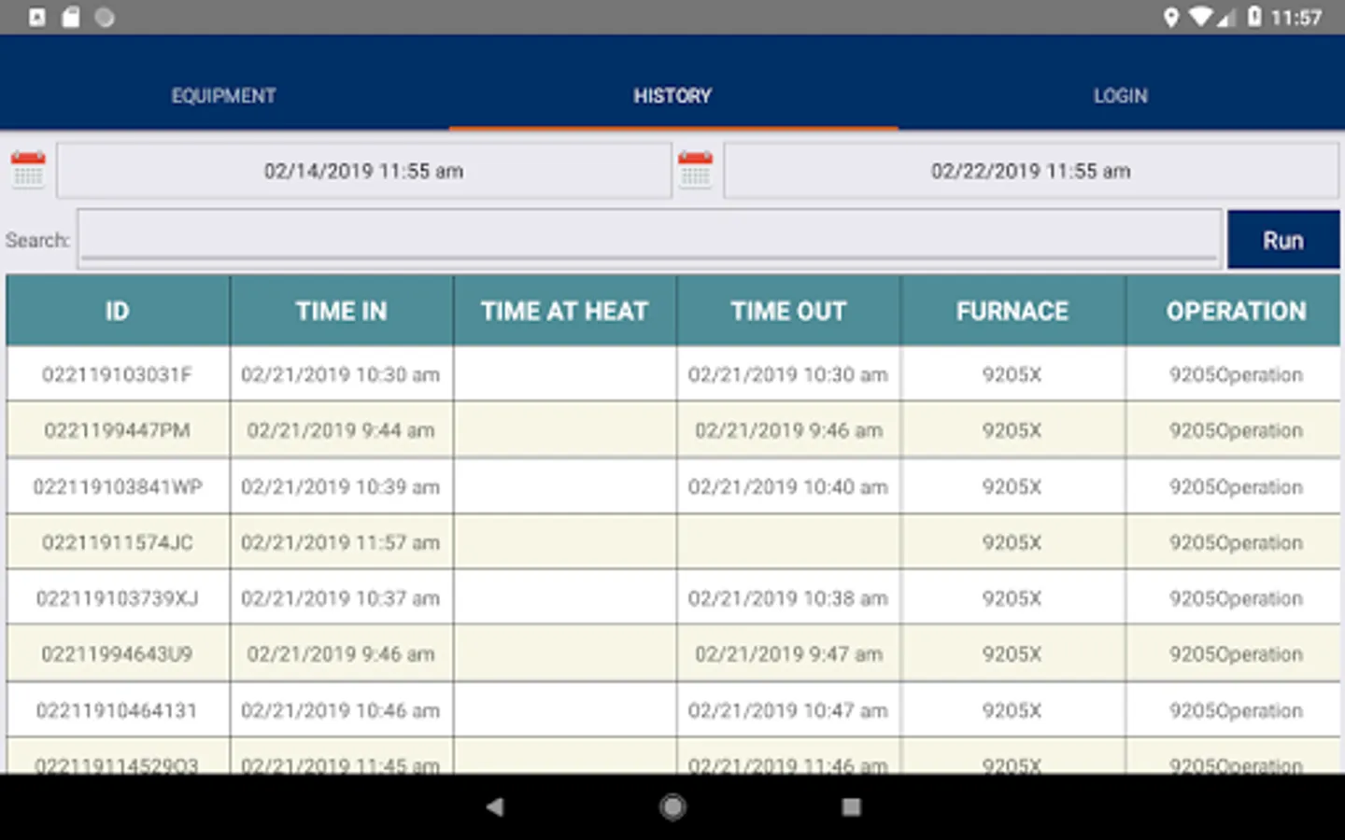
Task: Sort by the TIME OUT column header
Action: (789, 311)
